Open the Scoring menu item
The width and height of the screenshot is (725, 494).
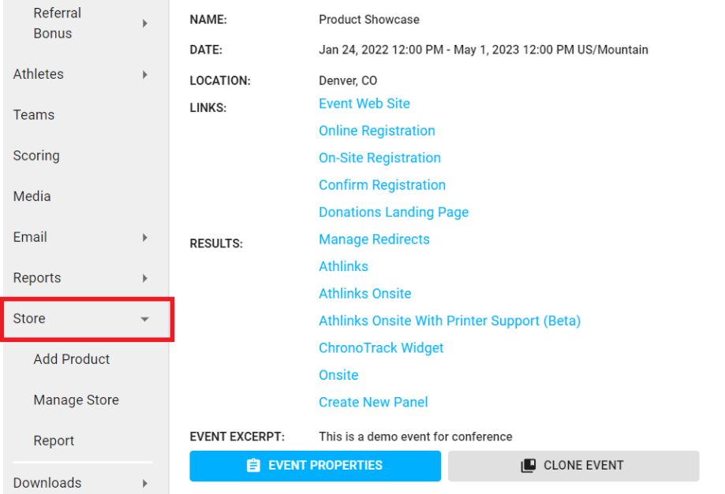[36, 156]
